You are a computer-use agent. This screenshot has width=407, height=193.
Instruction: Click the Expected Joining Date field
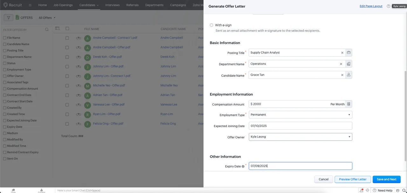(300, 126)
